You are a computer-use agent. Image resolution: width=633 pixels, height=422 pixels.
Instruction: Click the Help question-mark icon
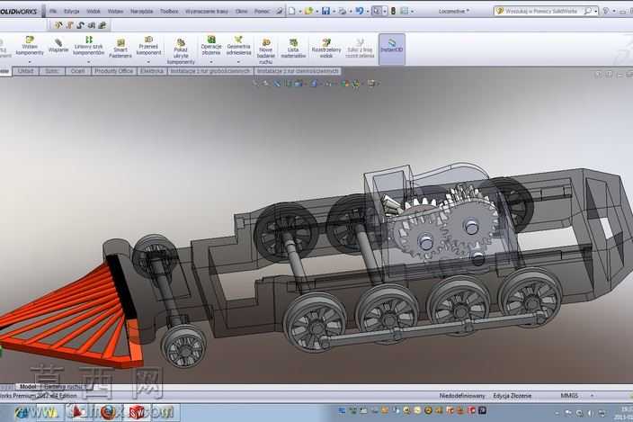(605, 12)
